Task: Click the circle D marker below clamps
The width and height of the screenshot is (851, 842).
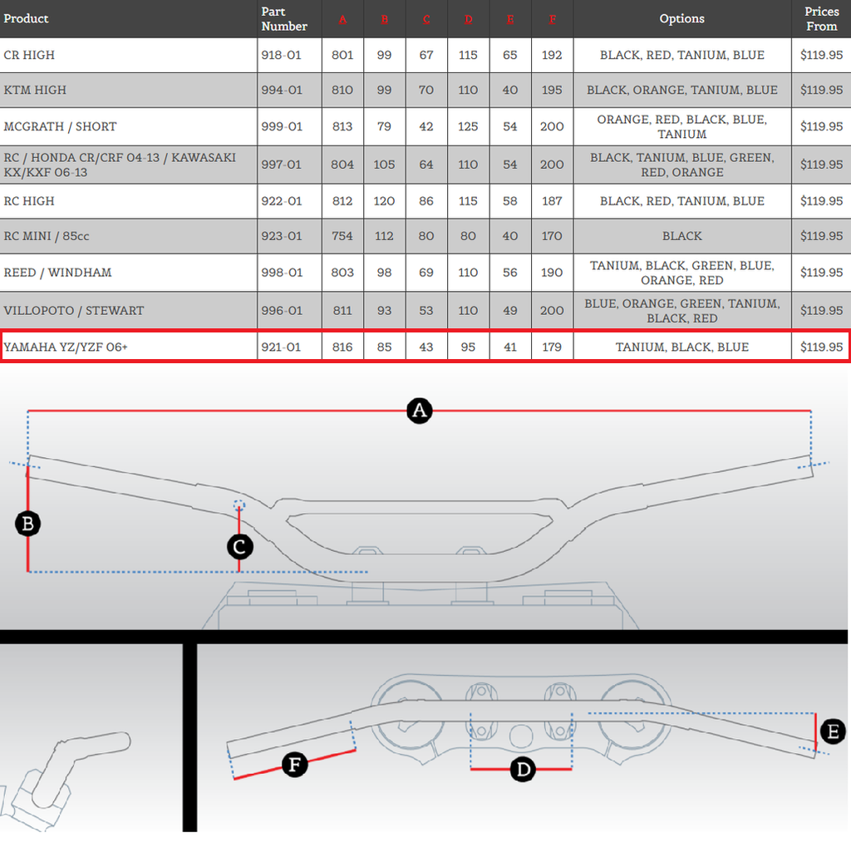Action: click(x=523, y=770)
